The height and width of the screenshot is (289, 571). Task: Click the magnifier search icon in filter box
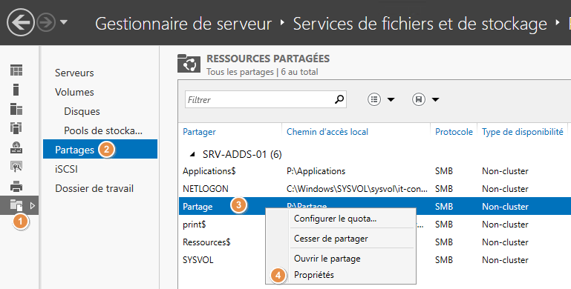339,99
